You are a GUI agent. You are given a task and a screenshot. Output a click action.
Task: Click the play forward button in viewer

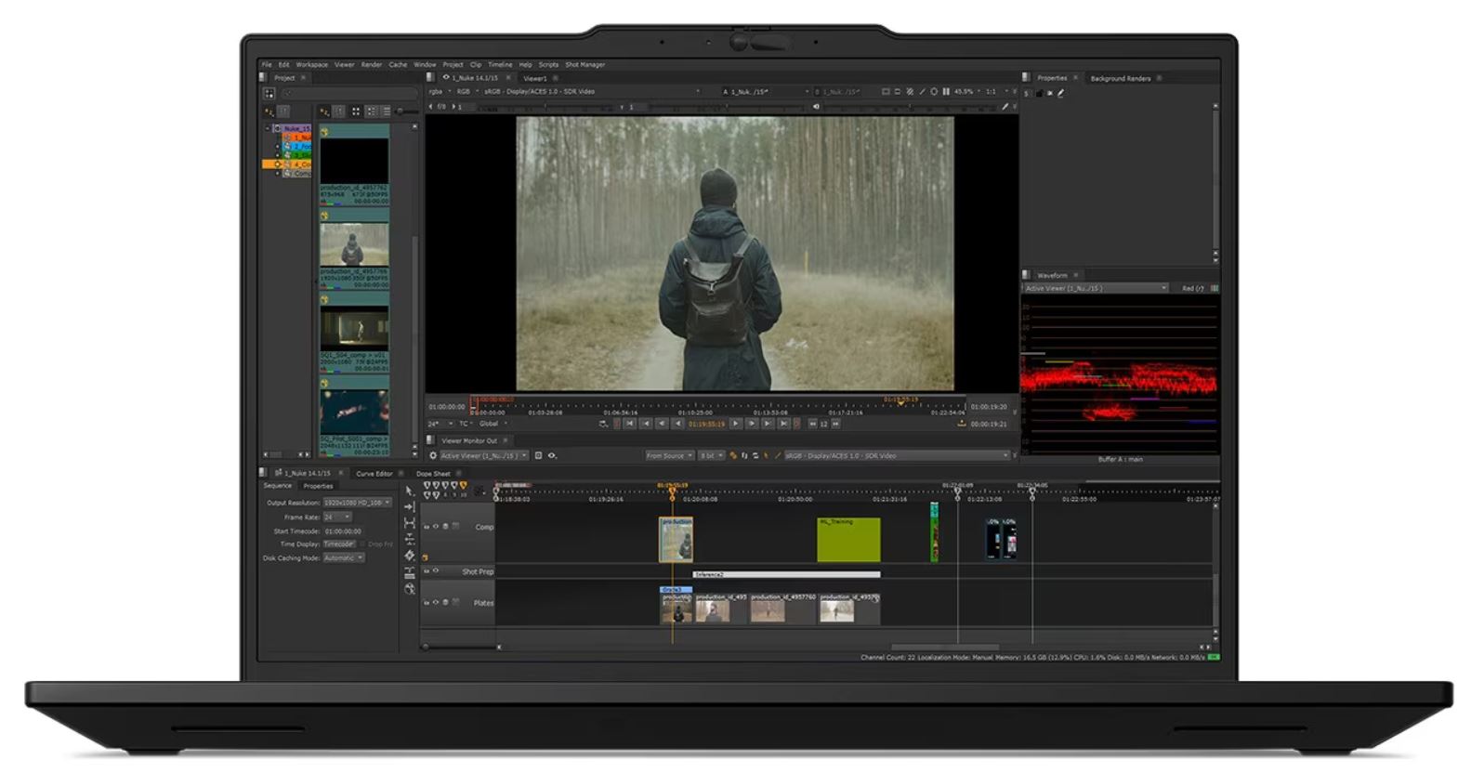[736, 424]
